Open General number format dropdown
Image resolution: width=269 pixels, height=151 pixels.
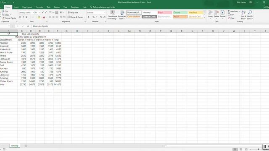[105, 13]
